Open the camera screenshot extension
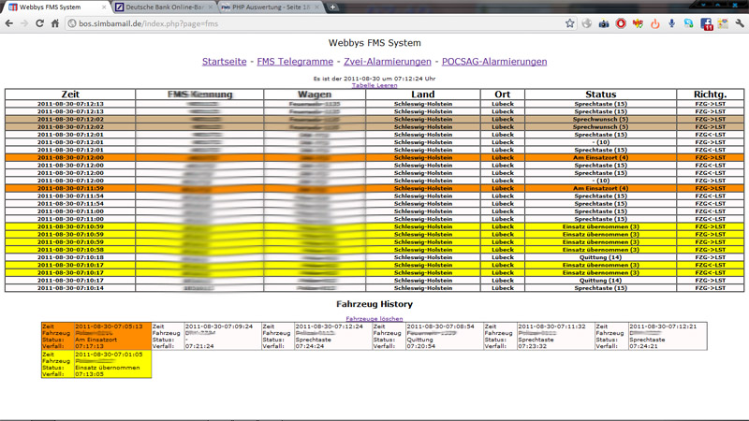Screen dimensions: 749x421 604,23
